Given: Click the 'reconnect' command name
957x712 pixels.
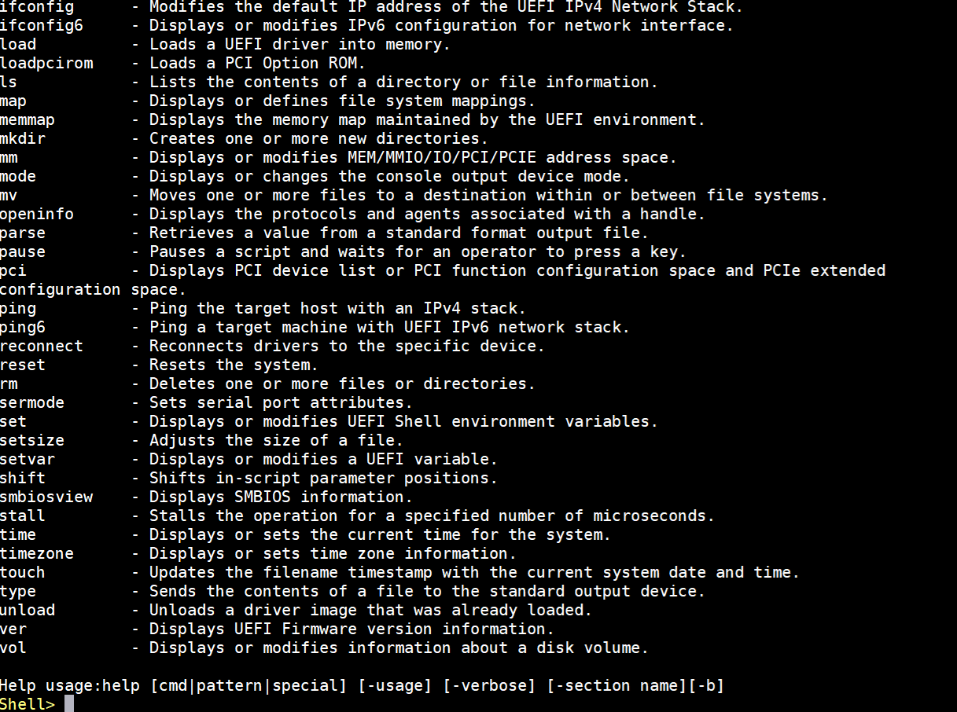Looking at the screenshot, I should pyautogui.click(x=42, y=346).
